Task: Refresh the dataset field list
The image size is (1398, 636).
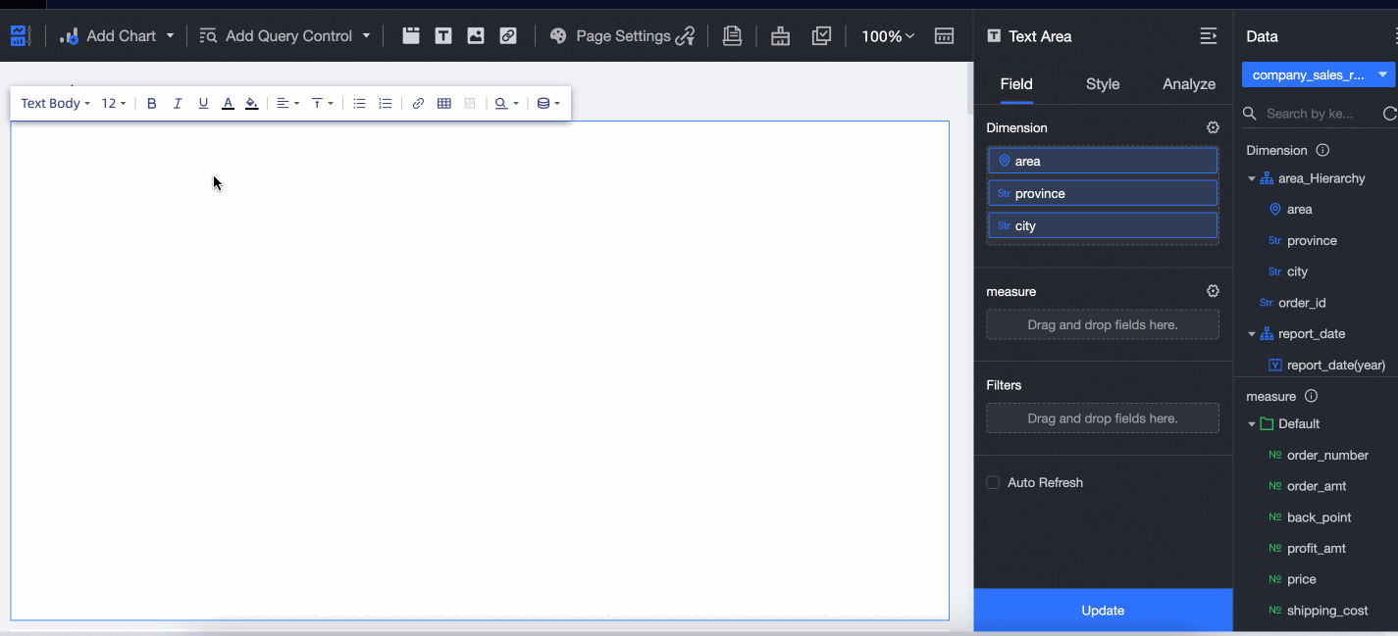Action: point(1393,113)
